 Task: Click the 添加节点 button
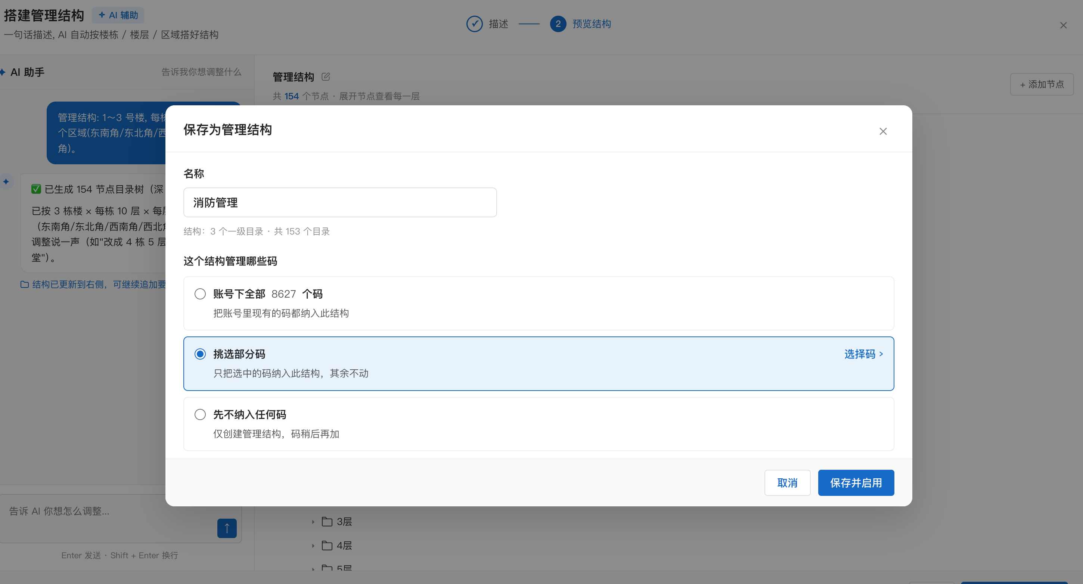point(1042,84)
